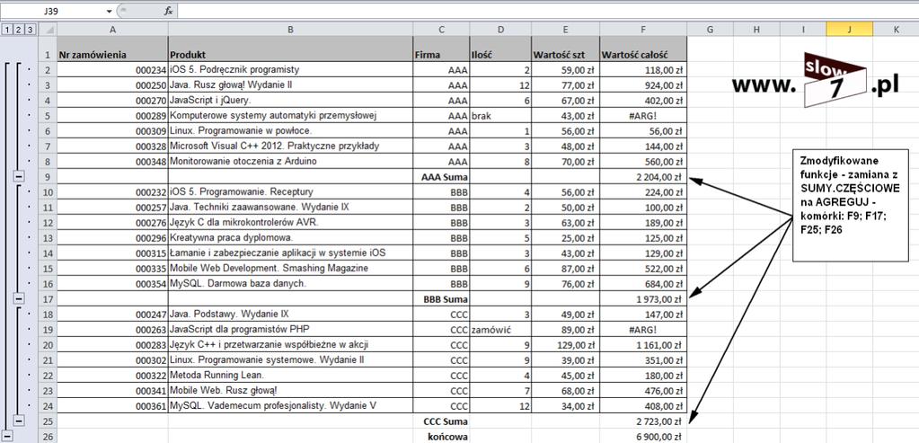The width and height of the screenshot is (919, 443).
Task: Select the BBB total 1 973,00 zł
Action: point(643,299)
